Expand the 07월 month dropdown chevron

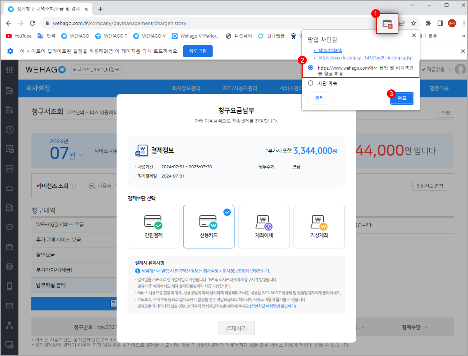(x=81, y=155)
